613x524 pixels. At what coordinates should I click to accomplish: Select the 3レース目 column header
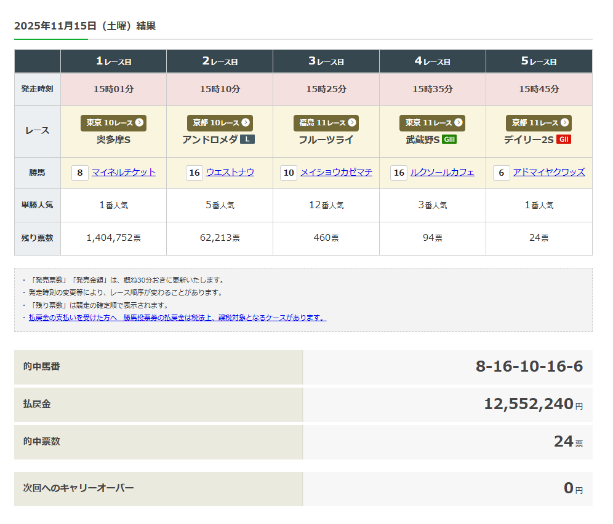326,61
